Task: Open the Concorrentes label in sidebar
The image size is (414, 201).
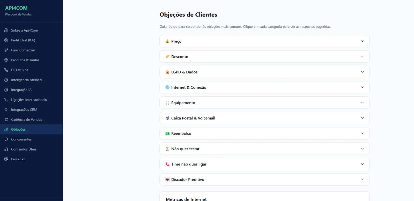Action: pos(21,139)
